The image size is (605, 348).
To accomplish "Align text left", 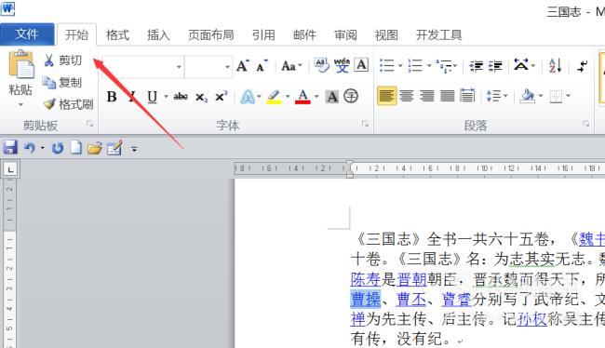I will tap(386, 96).
